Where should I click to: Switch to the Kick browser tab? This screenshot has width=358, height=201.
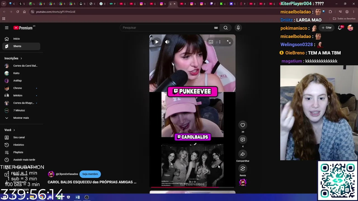pos(221,4)
